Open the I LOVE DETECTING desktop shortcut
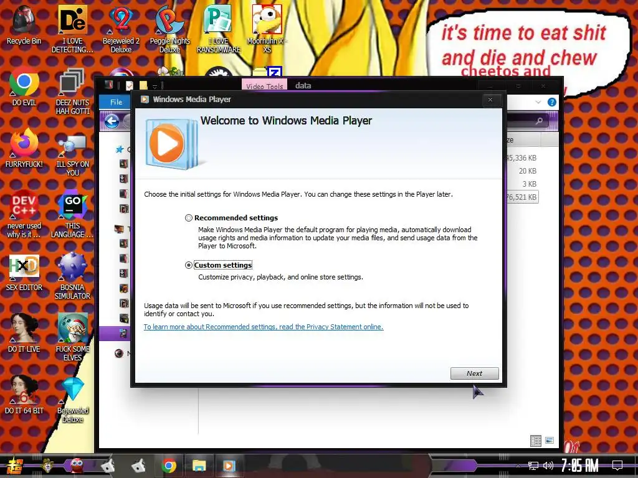The height and width of the screenshot is (478, 638). 72,29
